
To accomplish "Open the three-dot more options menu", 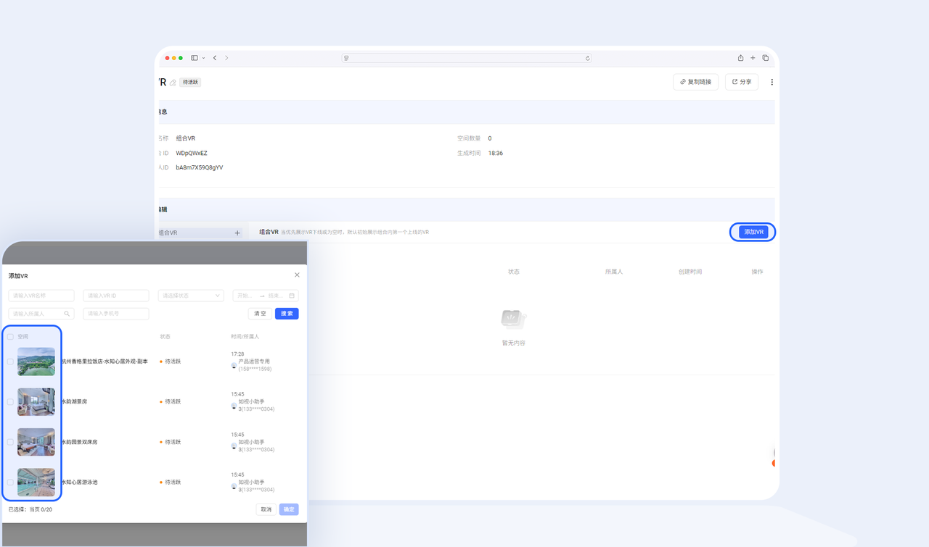I will (x=772, y=82).
